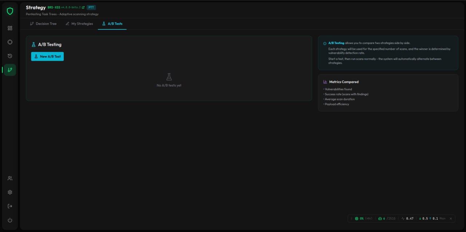
Task: Close the system stats status bar
Action: (x=451, y=219)
